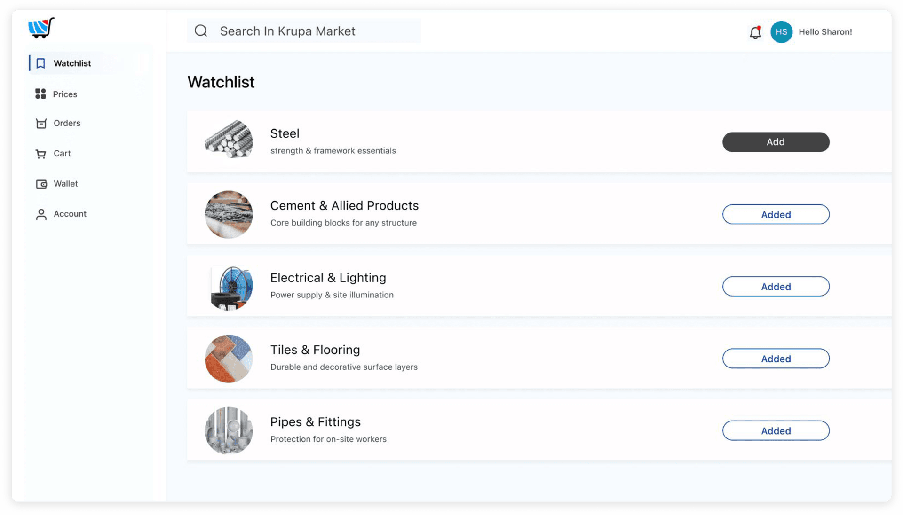Click the Orders cart icon in sidebar

pos(41,123)
